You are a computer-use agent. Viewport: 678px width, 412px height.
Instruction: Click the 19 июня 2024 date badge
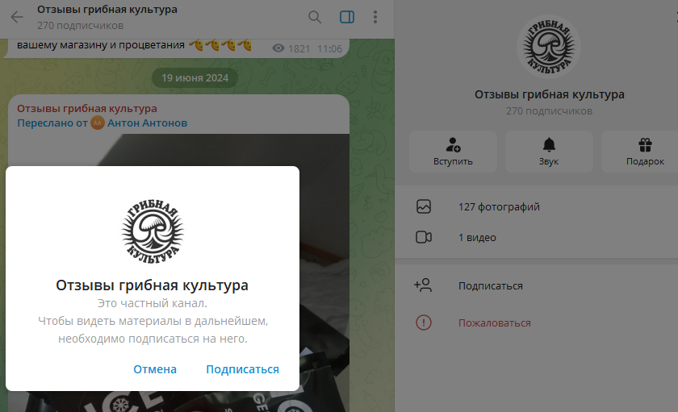(x=195, y=77)
